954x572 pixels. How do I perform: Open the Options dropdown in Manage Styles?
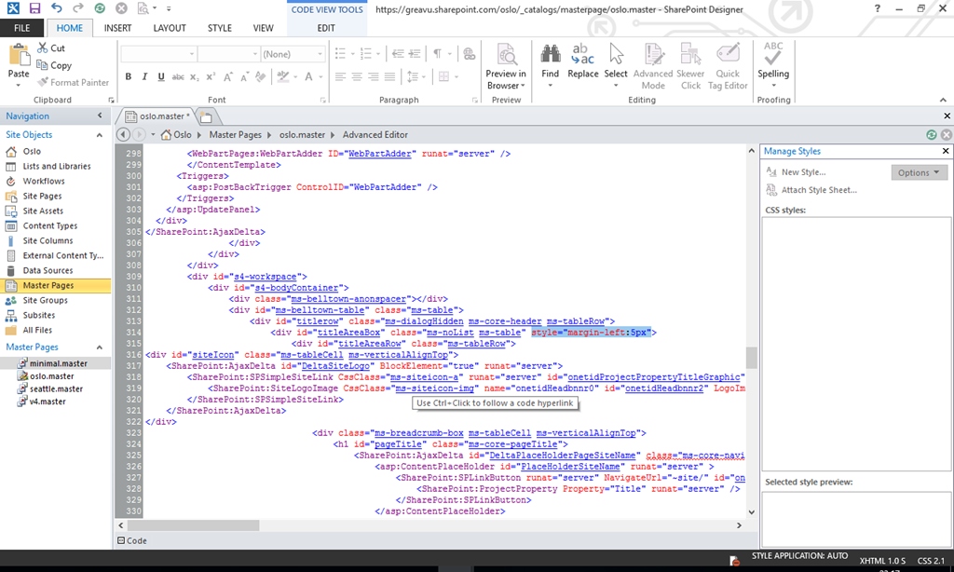click(919, 172)
